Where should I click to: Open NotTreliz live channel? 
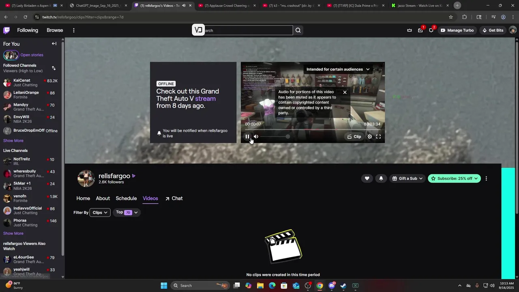coord(31,161)
